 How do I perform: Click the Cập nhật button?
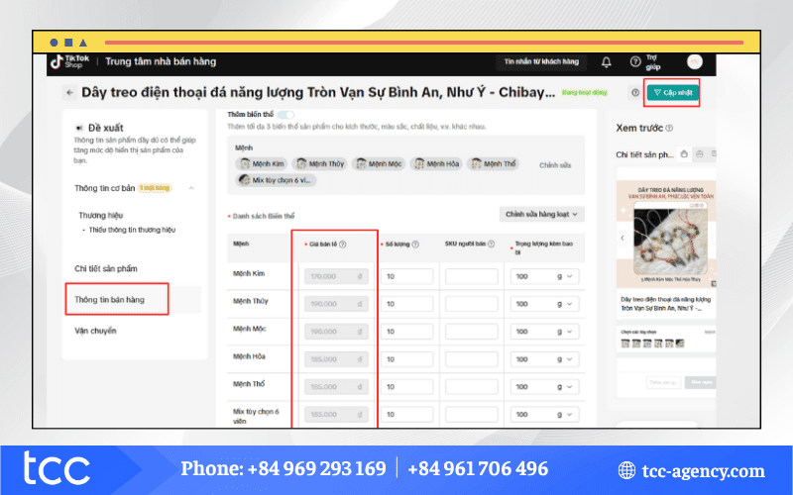(672, 92)
